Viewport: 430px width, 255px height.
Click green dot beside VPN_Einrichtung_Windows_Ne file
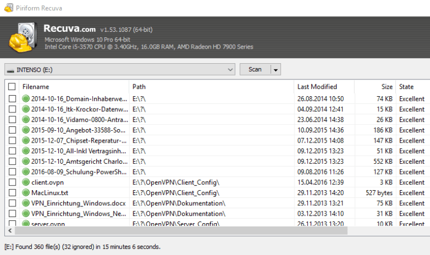(26, 214)
